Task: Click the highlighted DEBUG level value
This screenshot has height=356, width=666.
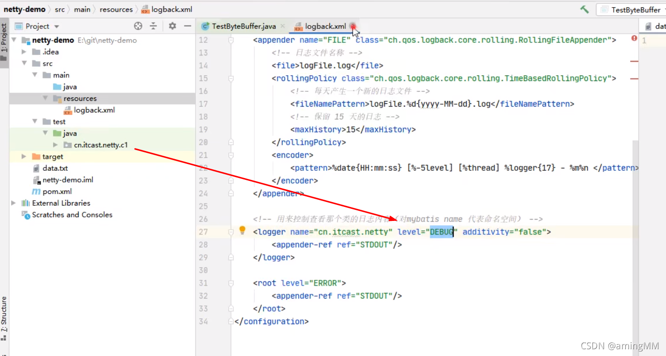Action: coord(442,232)
